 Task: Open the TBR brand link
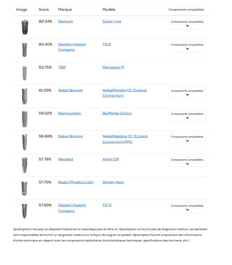coord(62,67)
